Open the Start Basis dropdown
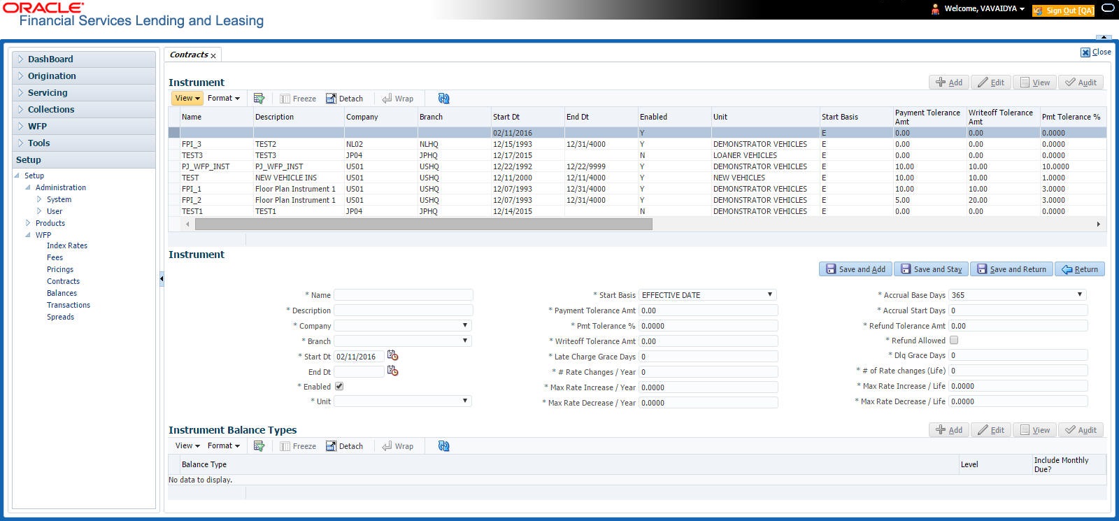This screenshot has width=1119, height=521. 708,294
